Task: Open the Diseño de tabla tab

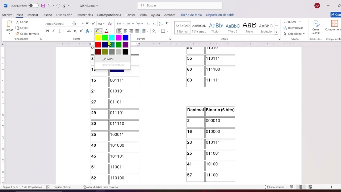Action: coord(190,15)
